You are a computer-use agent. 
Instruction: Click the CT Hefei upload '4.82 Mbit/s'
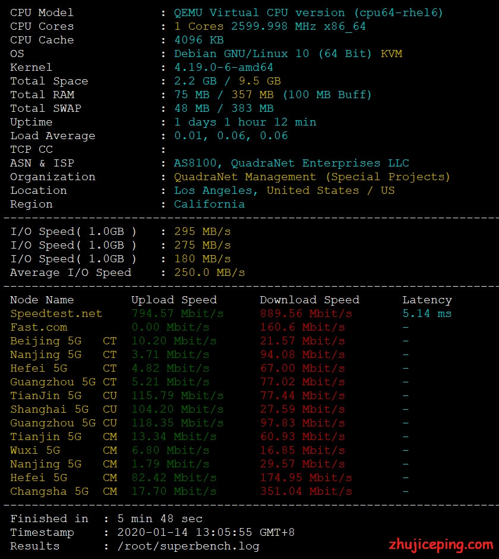[170, 368]
